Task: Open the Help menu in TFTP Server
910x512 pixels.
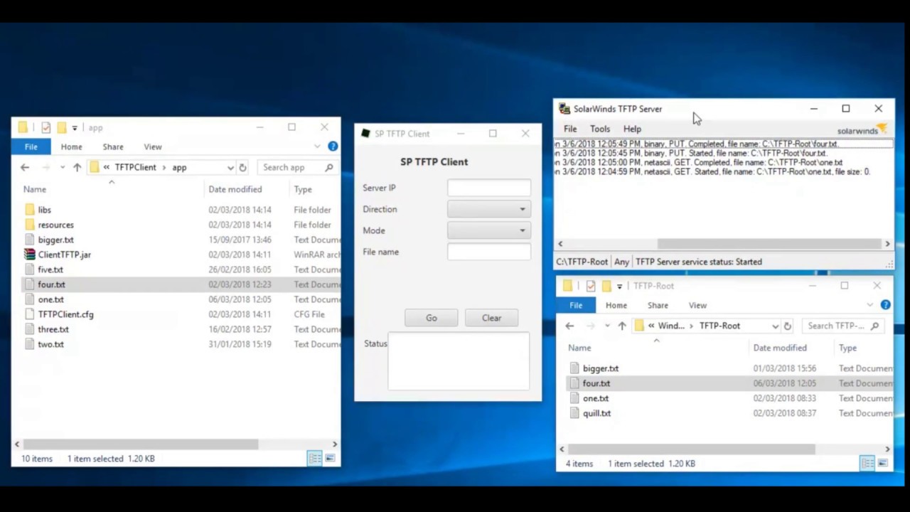Action: 632,129
